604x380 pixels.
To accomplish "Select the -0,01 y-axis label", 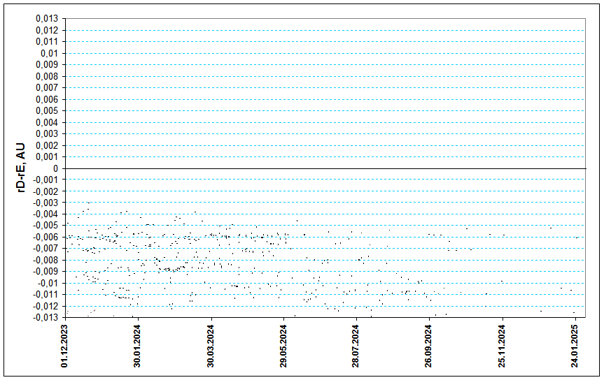I will 48,283.
